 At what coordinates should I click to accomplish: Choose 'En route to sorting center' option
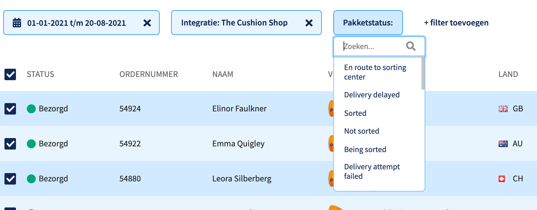(375, 72)
